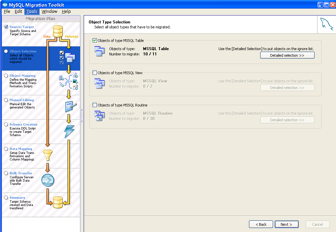336x232 pixels.
Task: Click the Migration Plan panel header
Action: (41, 19)
